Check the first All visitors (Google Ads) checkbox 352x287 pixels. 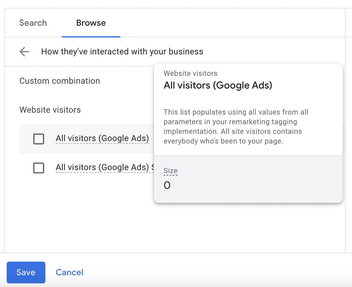(x=39, y=139)
